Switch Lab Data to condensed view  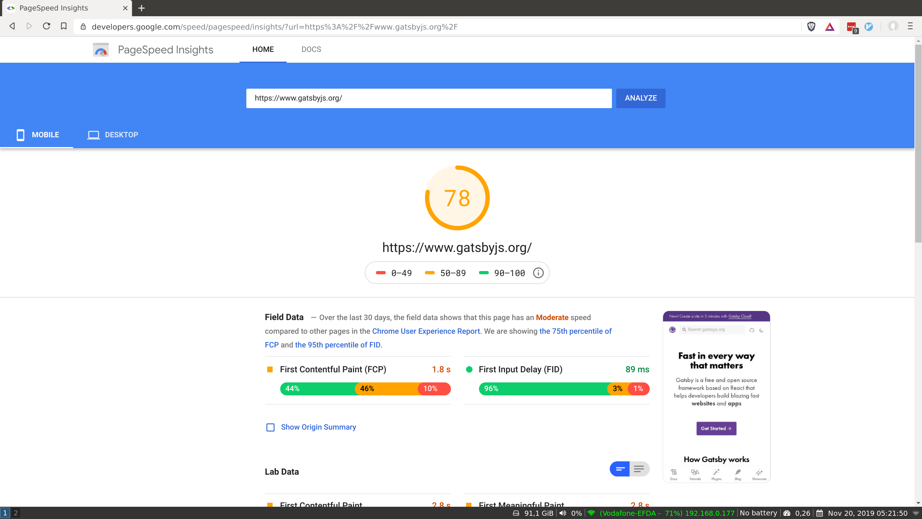619,469
